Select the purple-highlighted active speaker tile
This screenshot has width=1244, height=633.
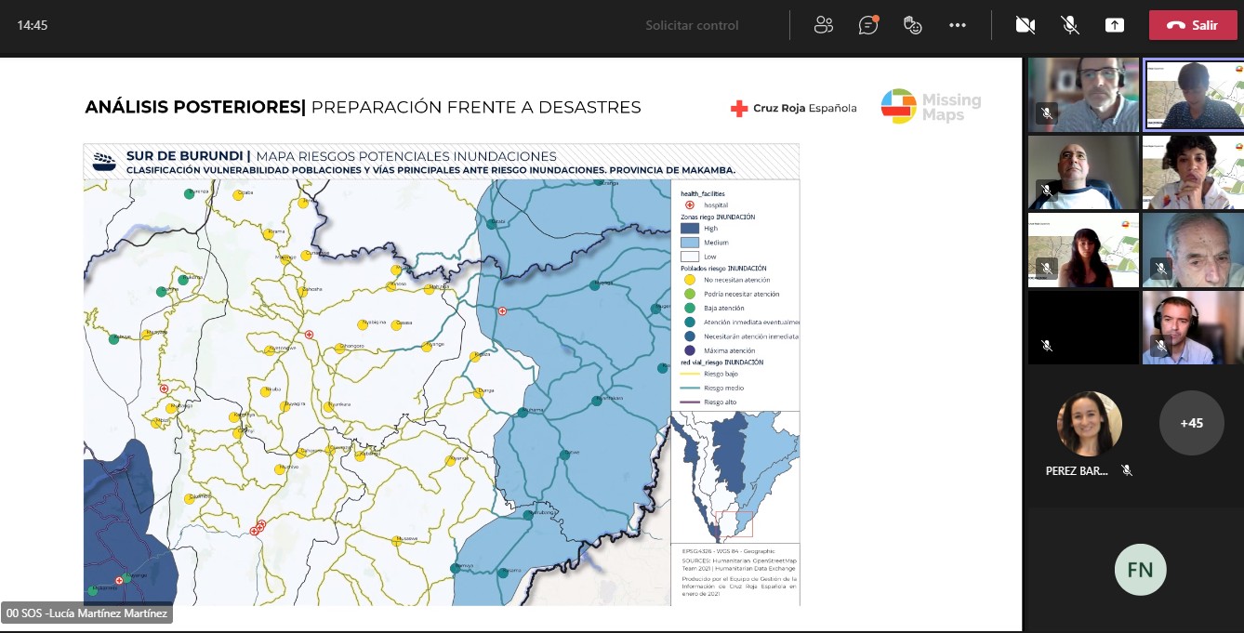(1193, 95)
